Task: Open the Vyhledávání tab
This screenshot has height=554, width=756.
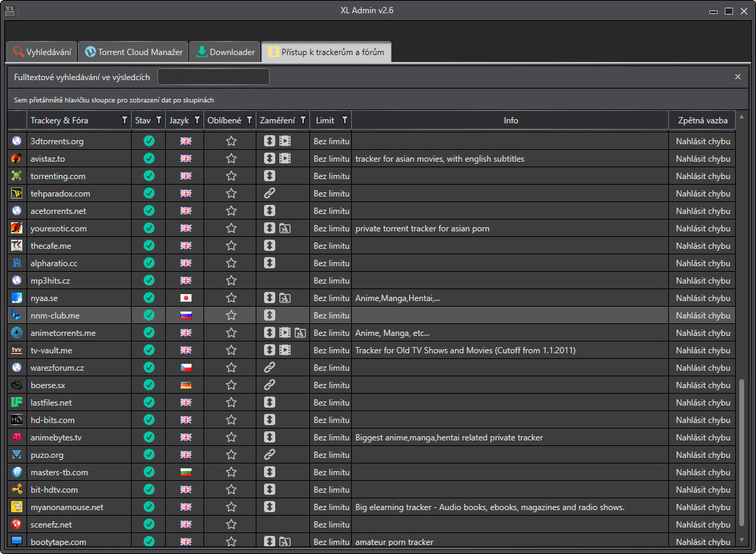Action: click(x=42, y=52)
